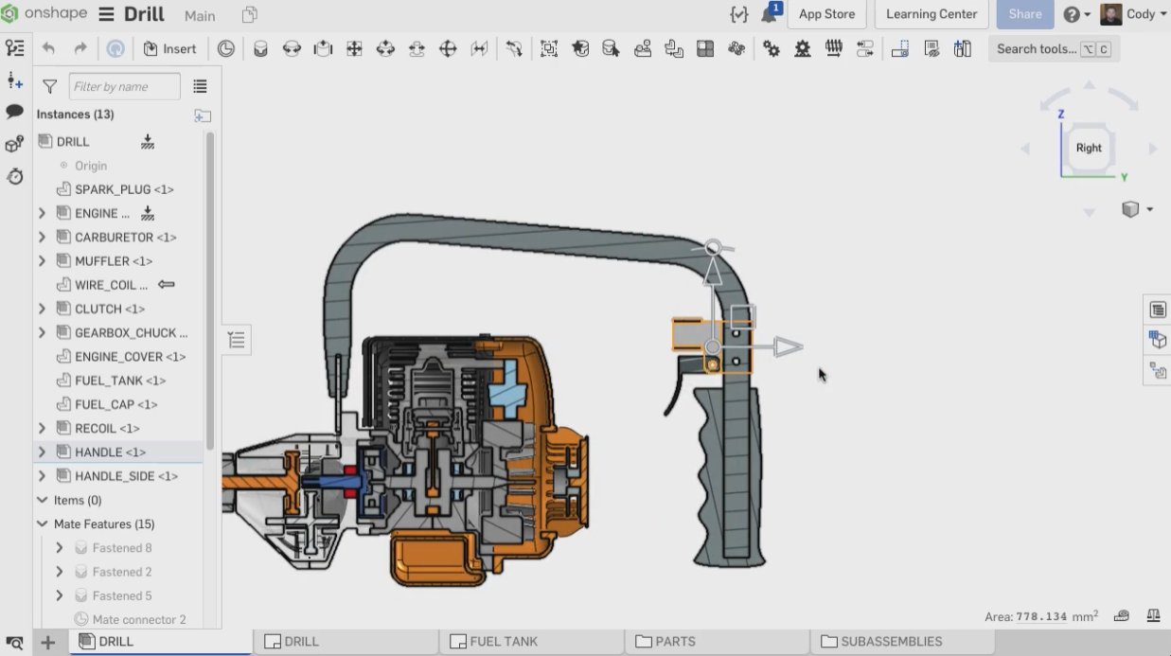This screenshot has height=656, width=1171.
Task: Select the Group tool with dashed box
Action: pyautogui.click(x=549, y=49)
